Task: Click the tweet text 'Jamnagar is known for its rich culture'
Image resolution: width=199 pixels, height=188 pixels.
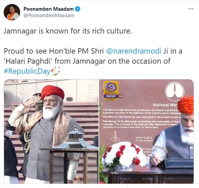Action: [x=68, y=31]
